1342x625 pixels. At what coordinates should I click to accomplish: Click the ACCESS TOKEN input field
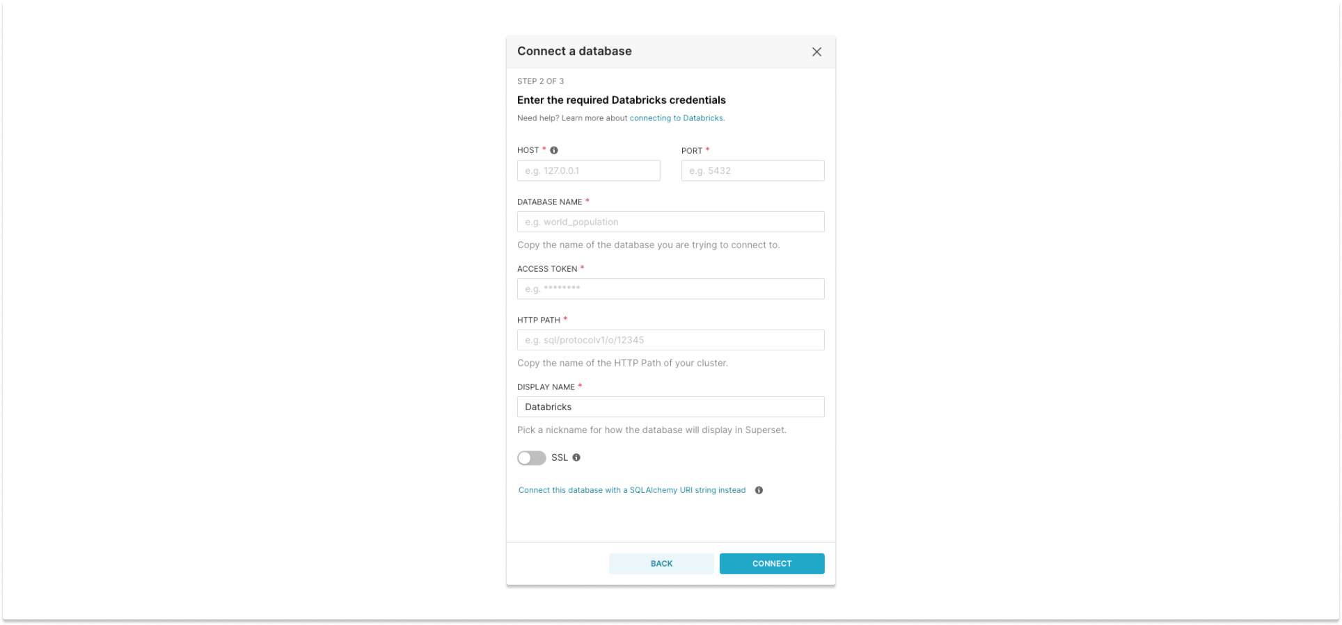(670, 289)
